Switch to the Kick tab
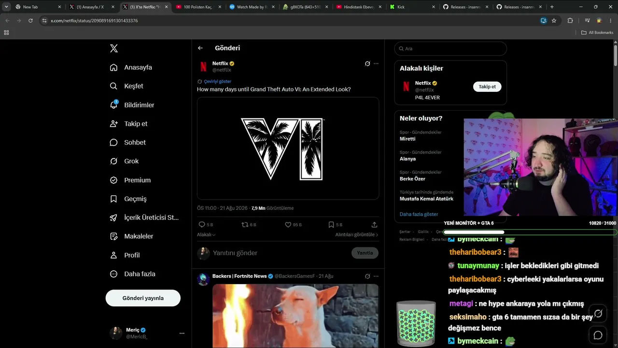Image resolution: width=618 pixels, height=348 pixels. coord(412,7)
